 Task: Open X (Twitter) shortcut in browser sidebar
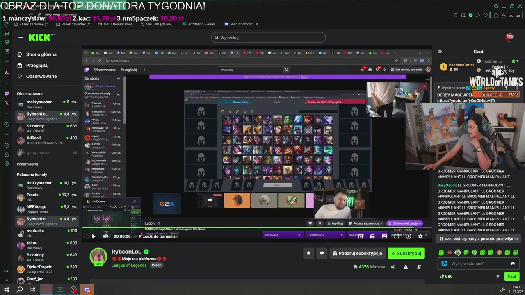coord(7,103)
